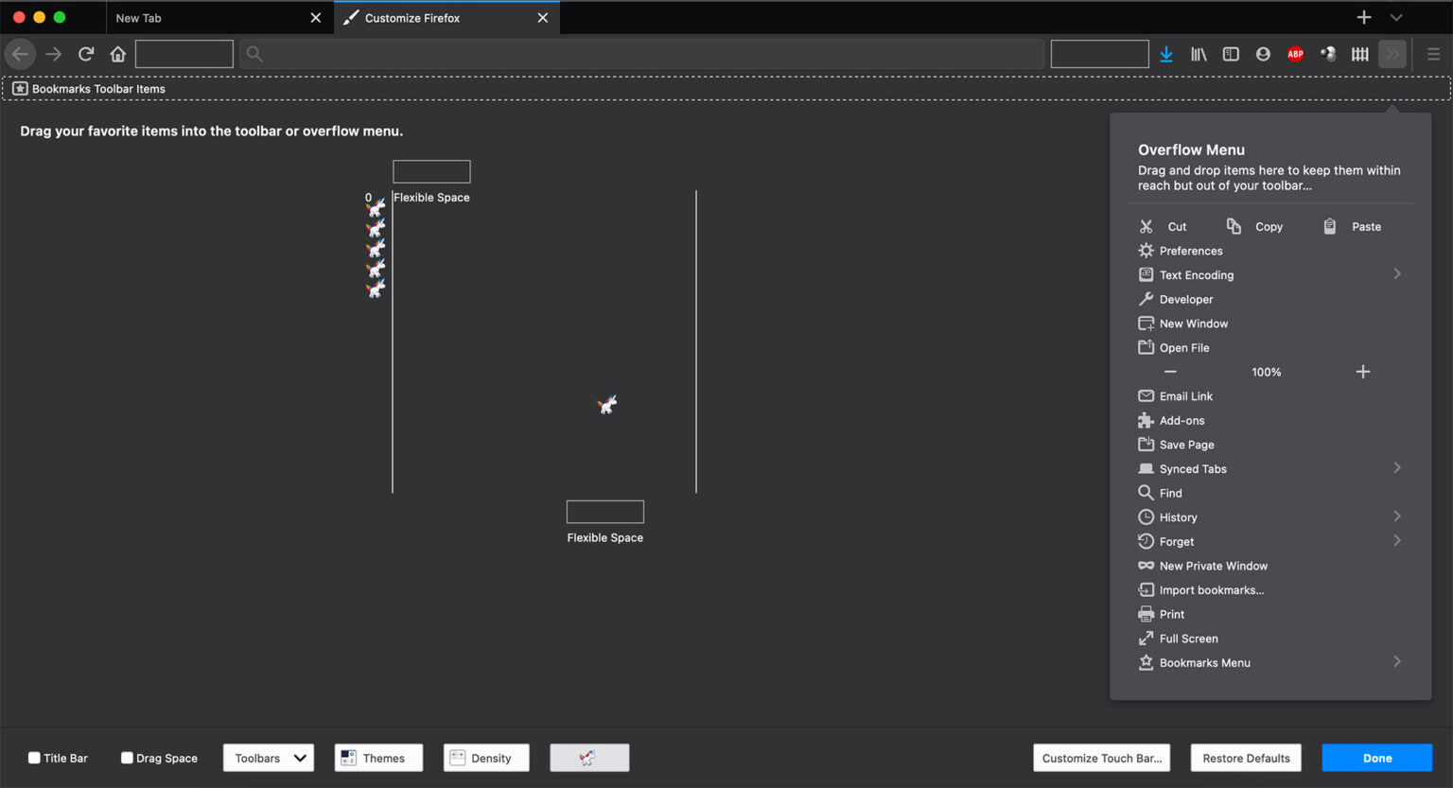The width and height of the screenshot is (1453, 788).
Task: Click the Adblock Plus icon
Action: pos(1295,54)
